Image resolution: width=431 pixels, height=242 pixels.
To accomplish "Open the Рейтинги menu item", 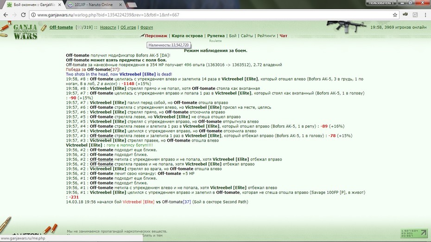I will [266, 36].
